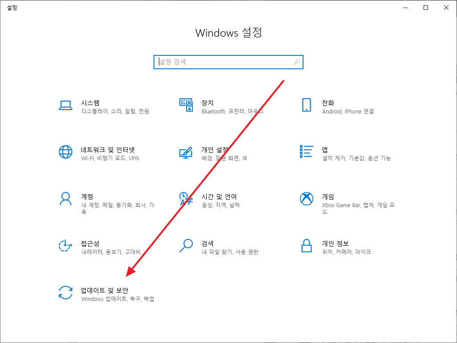Open the 개인 설정 paintbrush icon
Image resolution: width=457 pixels, height=343 pixels.
tap(186, 152)
